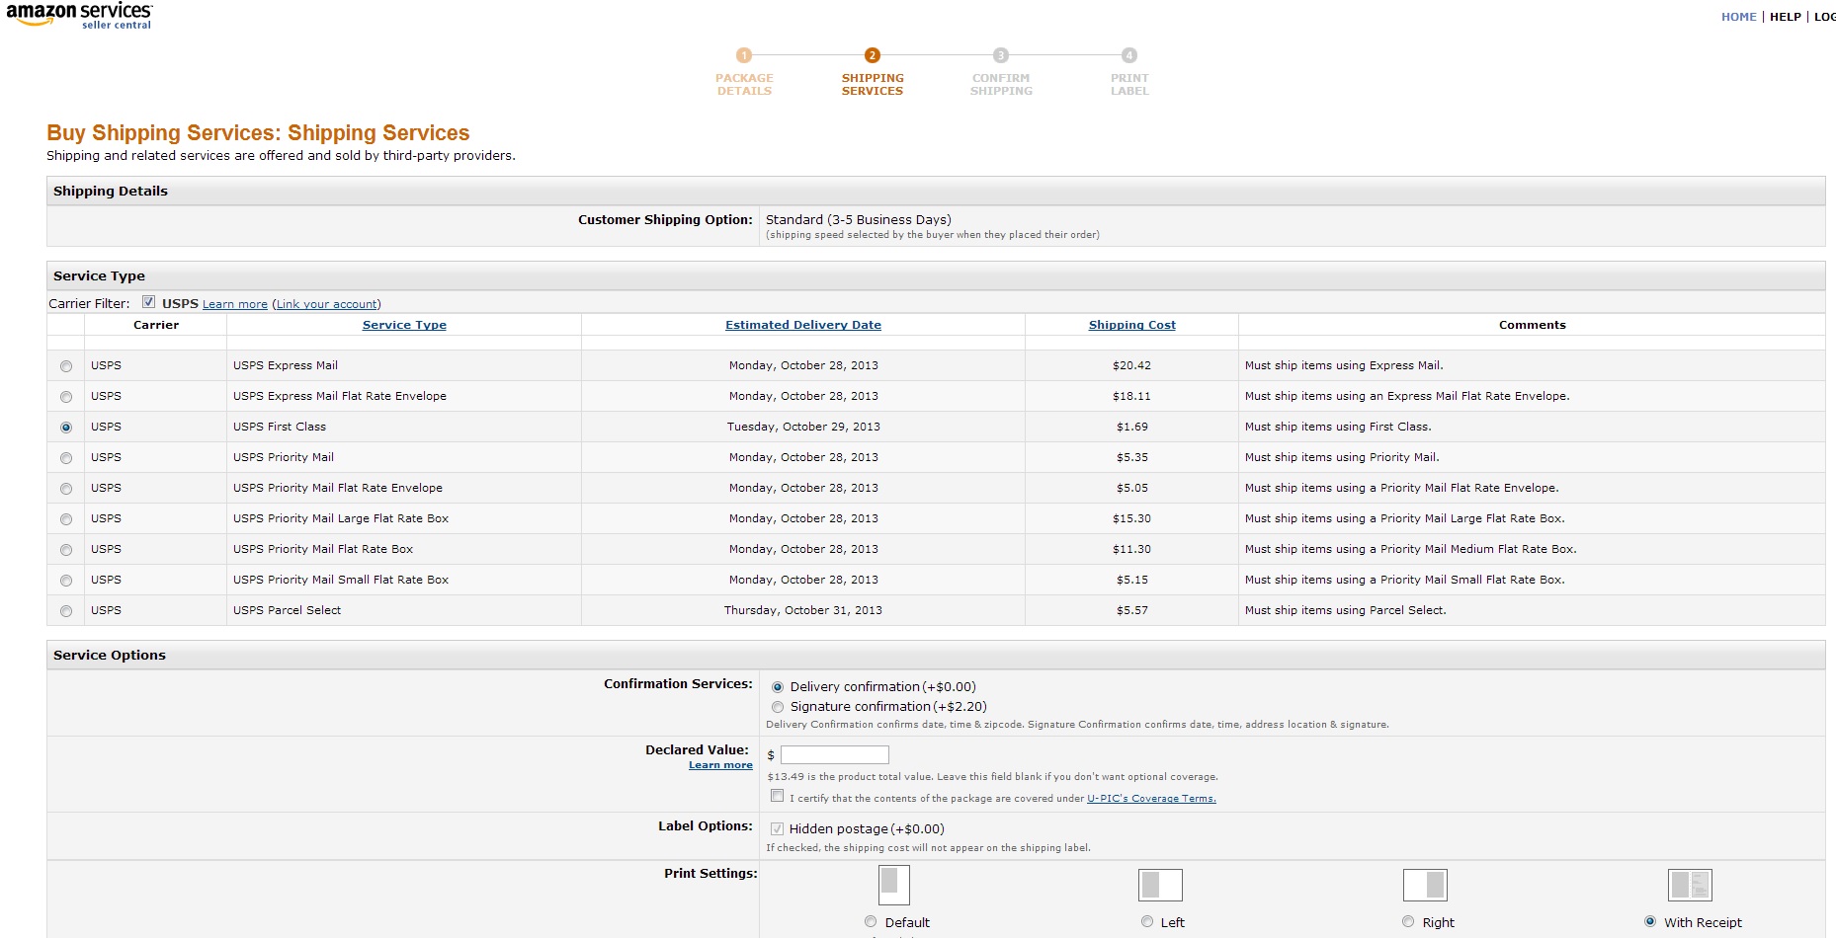
Task: Click the Confirm Shipping step label
Action: tap(1001, 85)
